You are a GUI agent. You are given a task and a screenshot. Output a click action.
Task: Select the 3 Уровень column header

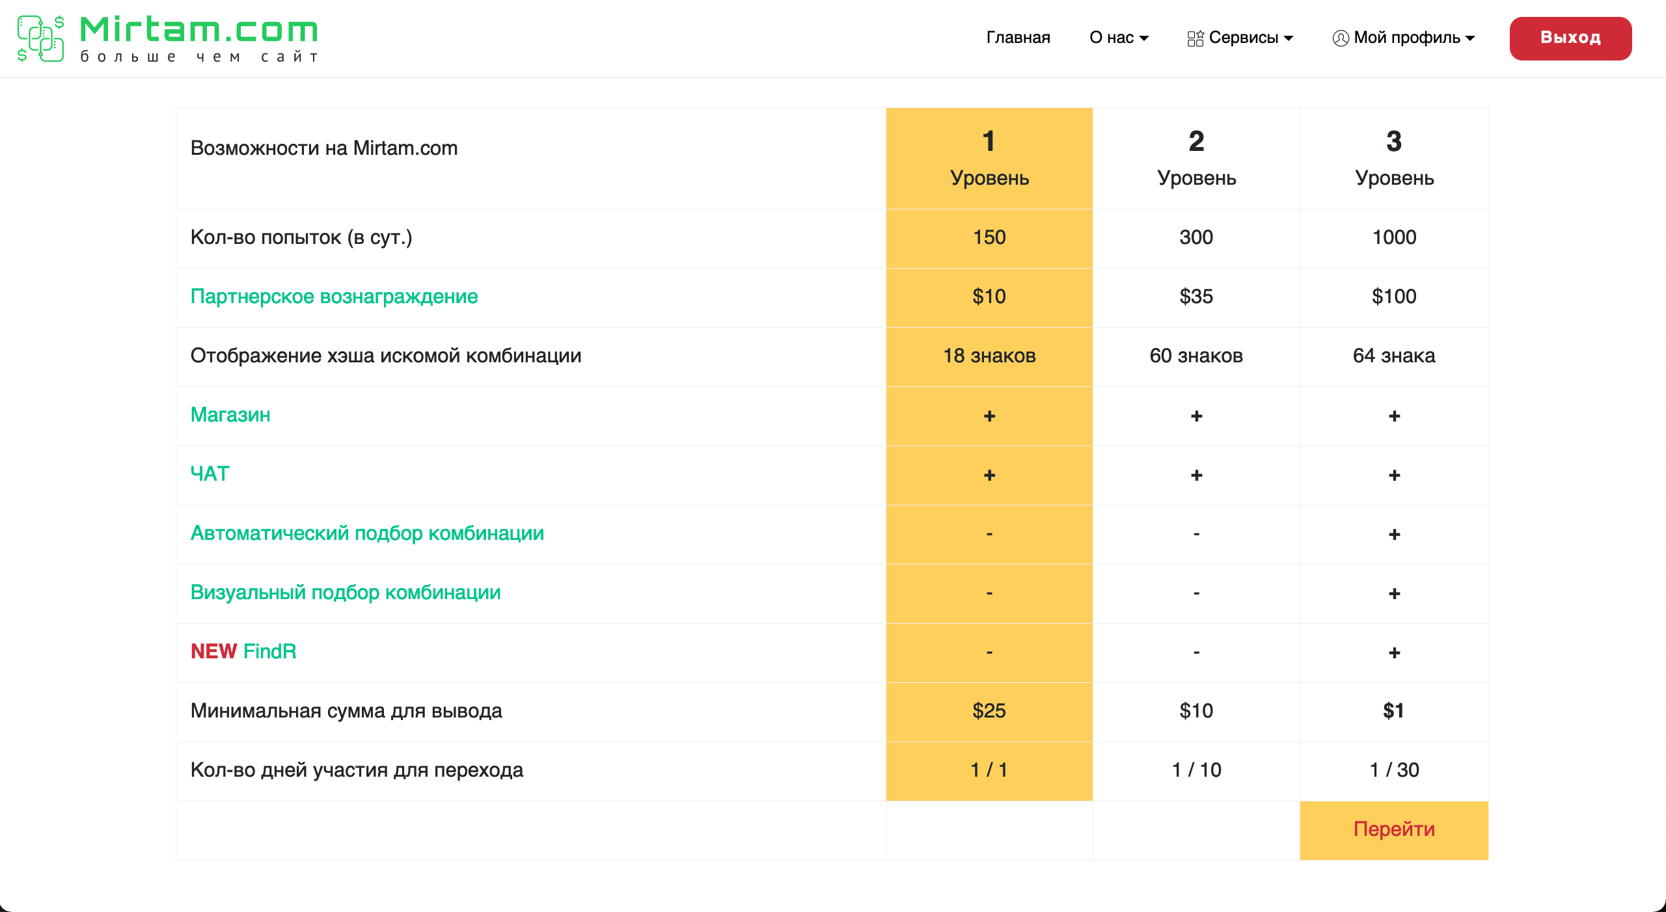[x=1394, y=159]
